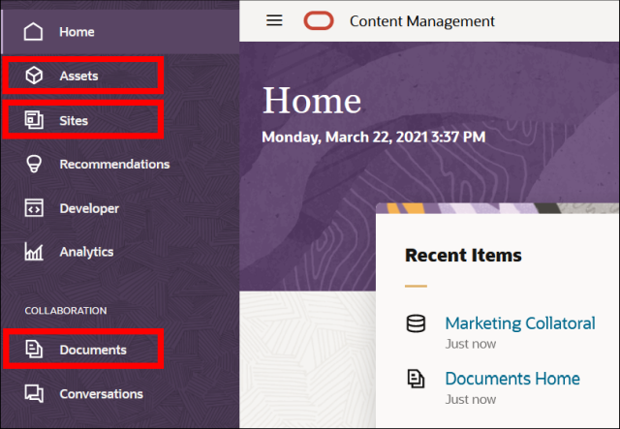Image resolution: width=620 pixels, height=429 pixels.
Task: Toggle the hamburger navigation menu
Action: tap(274, 20)
